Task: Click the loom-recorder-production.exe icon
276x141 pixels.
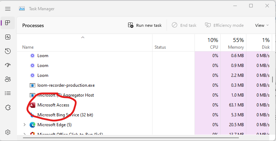Action: click(x=32, y=85)
